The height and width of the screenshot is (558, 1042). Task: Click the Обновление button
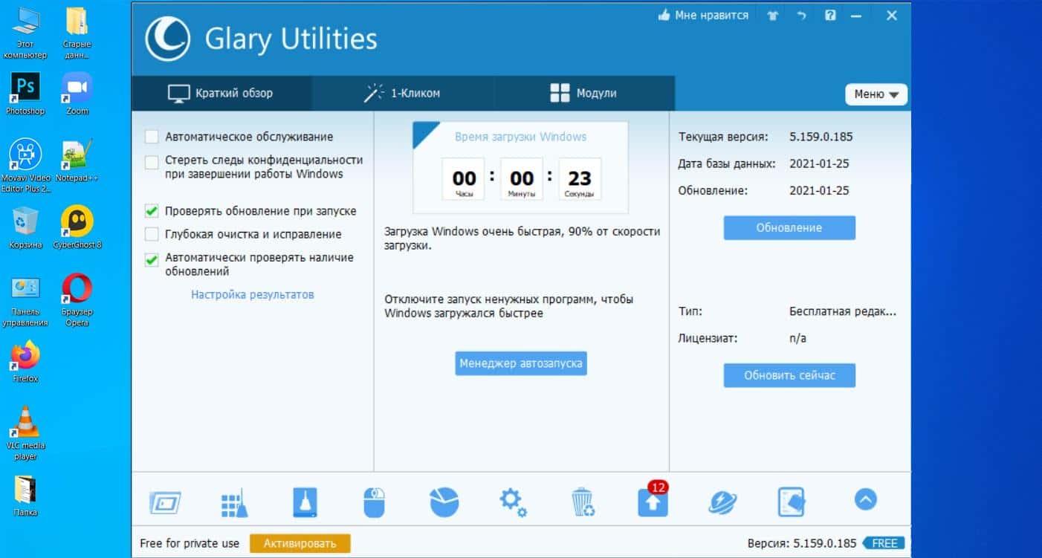[789, 227]
